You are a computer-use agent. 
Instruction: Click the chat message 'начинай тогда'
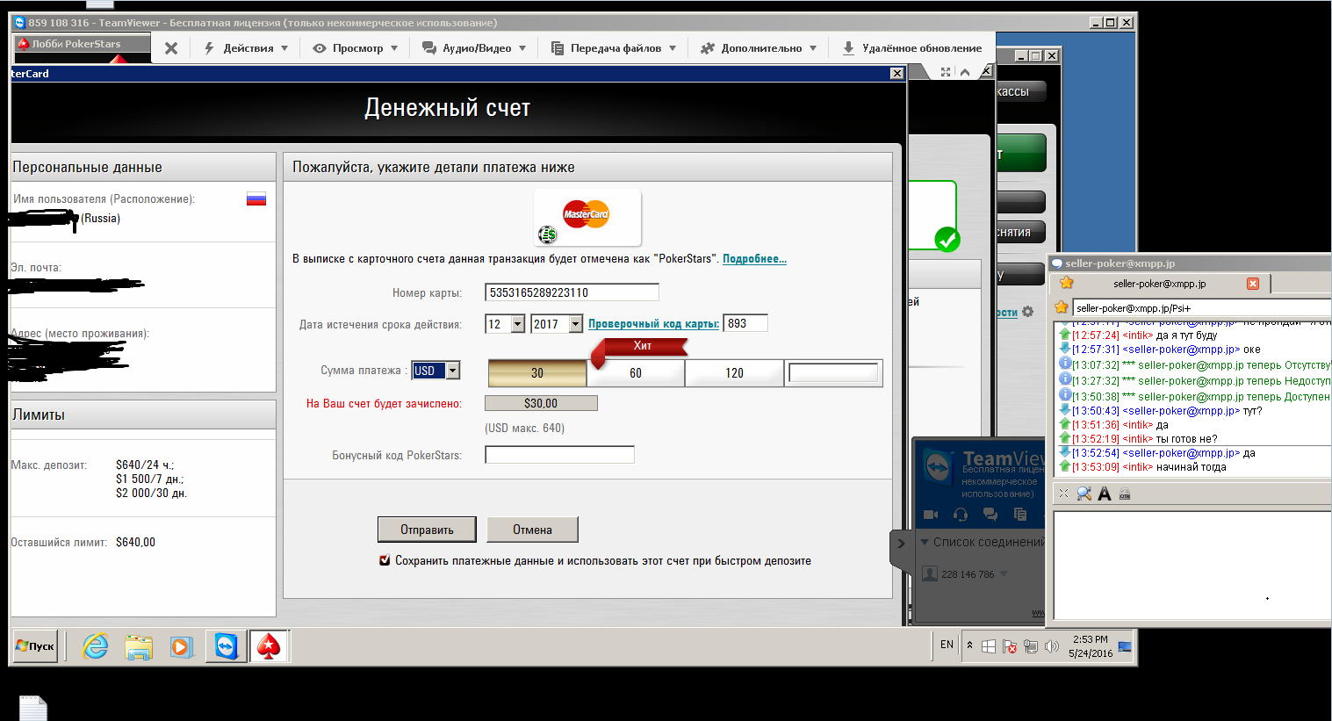(1191, 467)
